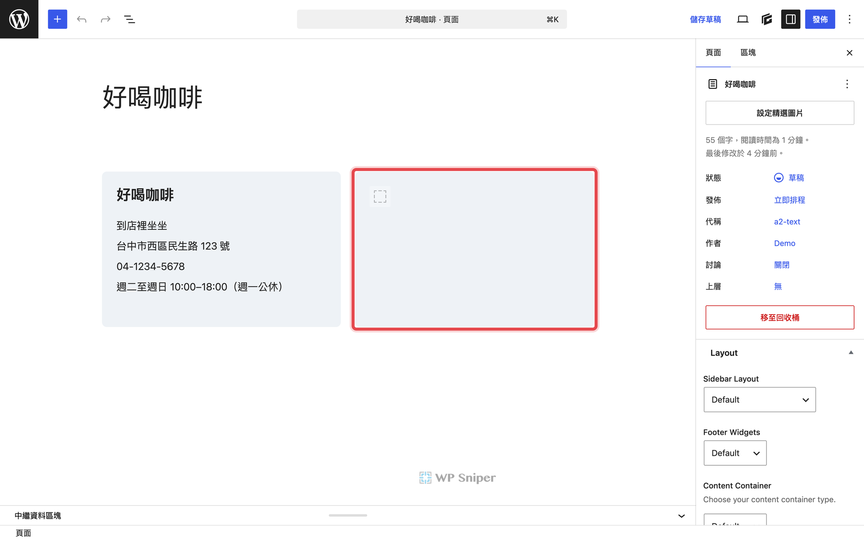The height and width of the screenshot is (540, 864).
Task: Toggle the settings sidebar panel
Action: click(x=791, y=19)
